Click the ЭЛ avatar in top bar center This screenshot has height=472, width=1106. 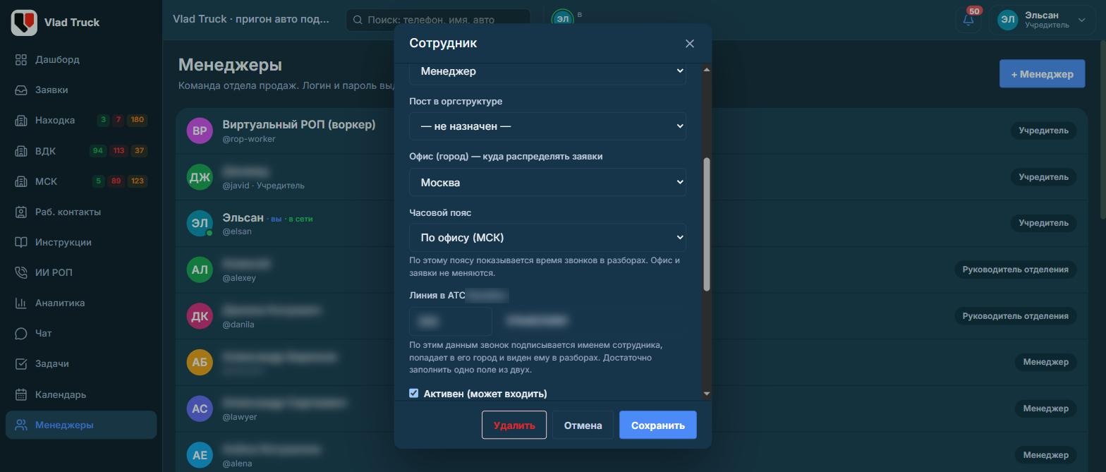(x=562, y=19)
